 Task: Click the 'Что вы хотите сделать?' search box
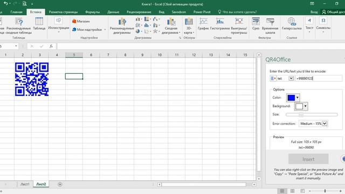coord(237,12)
